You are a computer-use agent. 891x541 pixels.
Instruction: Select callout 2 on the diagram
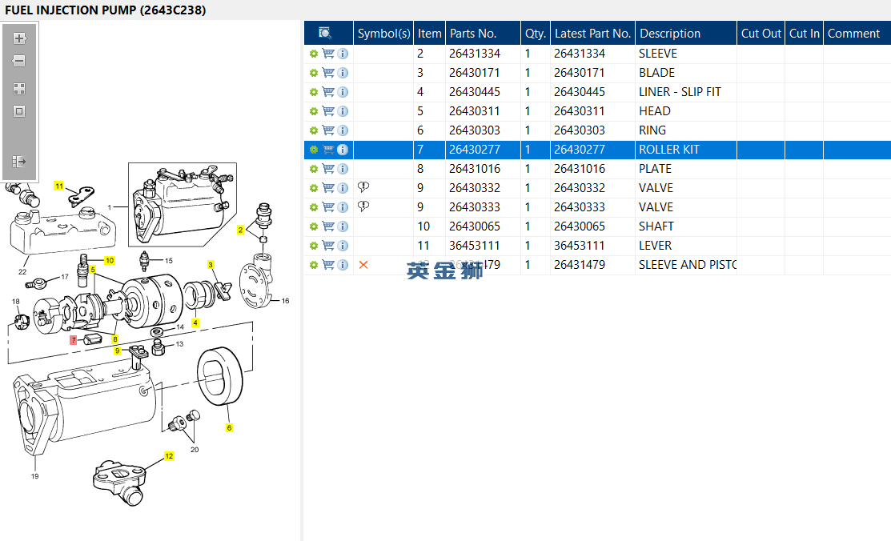[x=240, y=230]
